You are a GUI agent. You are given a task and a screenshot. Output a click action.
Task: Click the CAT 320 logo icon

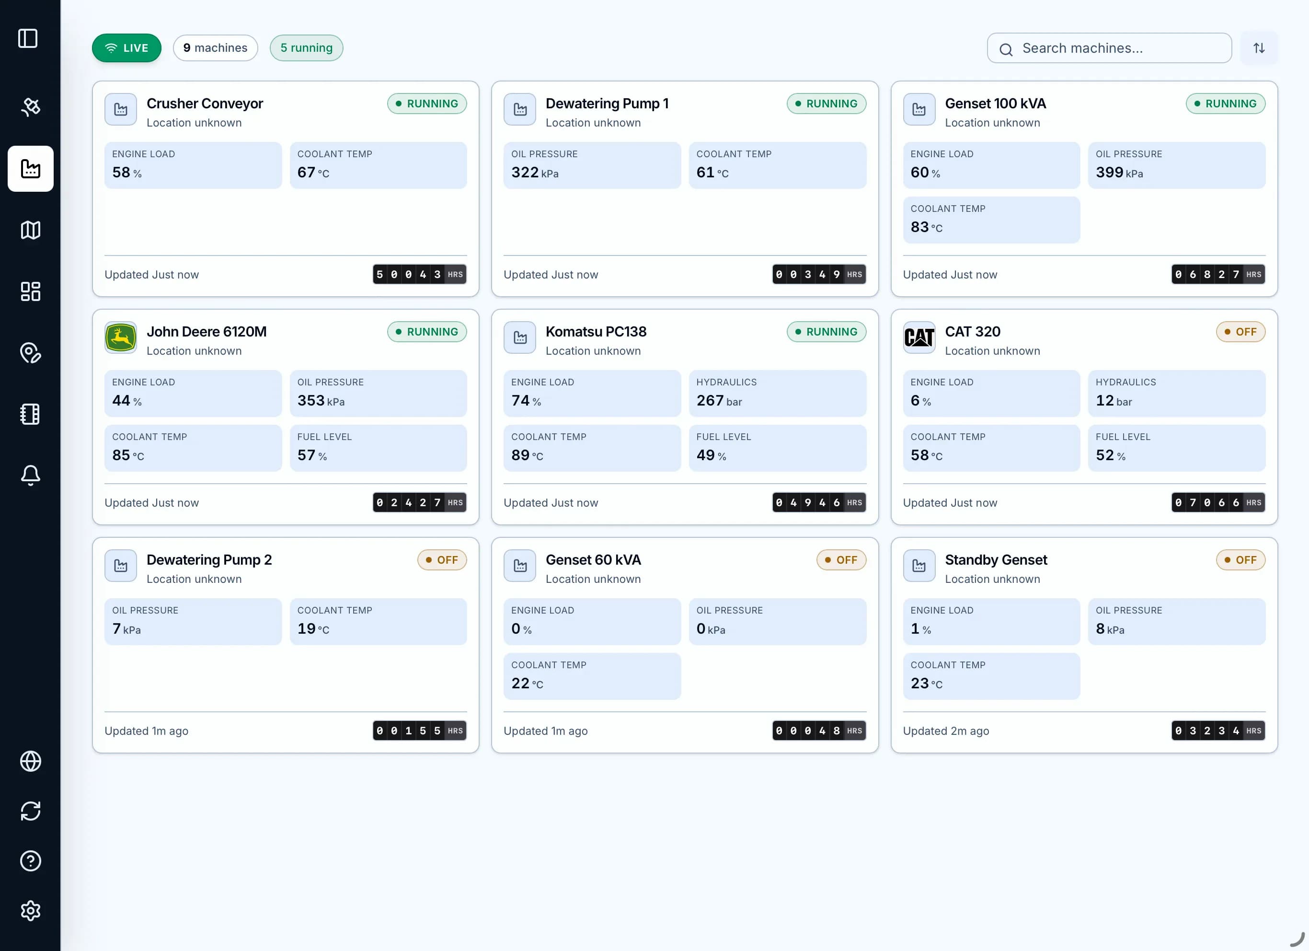[919, 337]
